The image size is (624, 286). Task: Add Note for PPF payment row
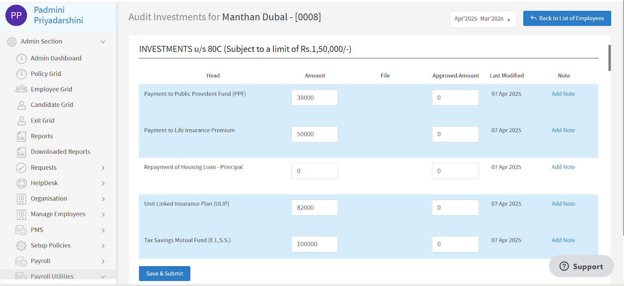coord(563,94)
